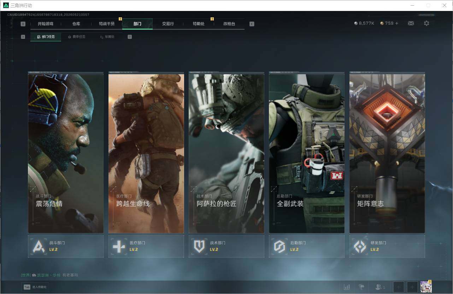
Task: Open the world chat message line
Action: click(49, 275)
